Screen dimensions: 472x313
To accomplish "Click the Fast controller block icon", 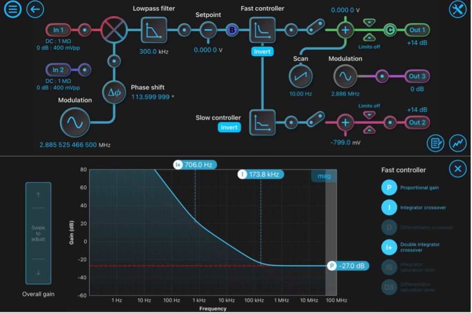I will tap(262, 30).
